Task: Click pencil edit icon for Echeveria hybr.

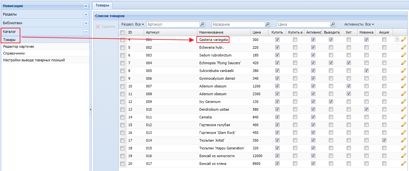Action: click(x=403, y=47)
